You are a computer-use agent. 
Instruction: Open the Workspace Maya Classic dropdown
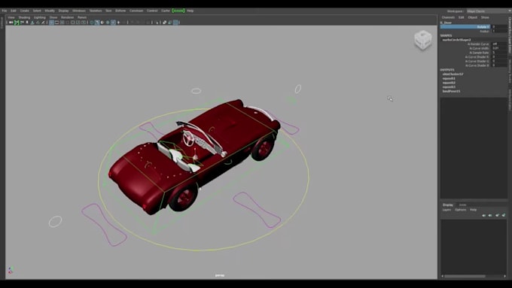[x=489, y=11]
